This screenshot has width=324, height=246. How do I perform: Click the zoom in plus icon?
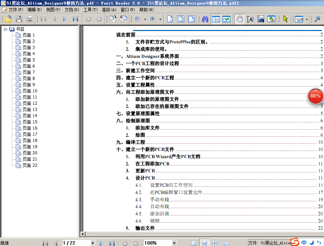point(153,19)
